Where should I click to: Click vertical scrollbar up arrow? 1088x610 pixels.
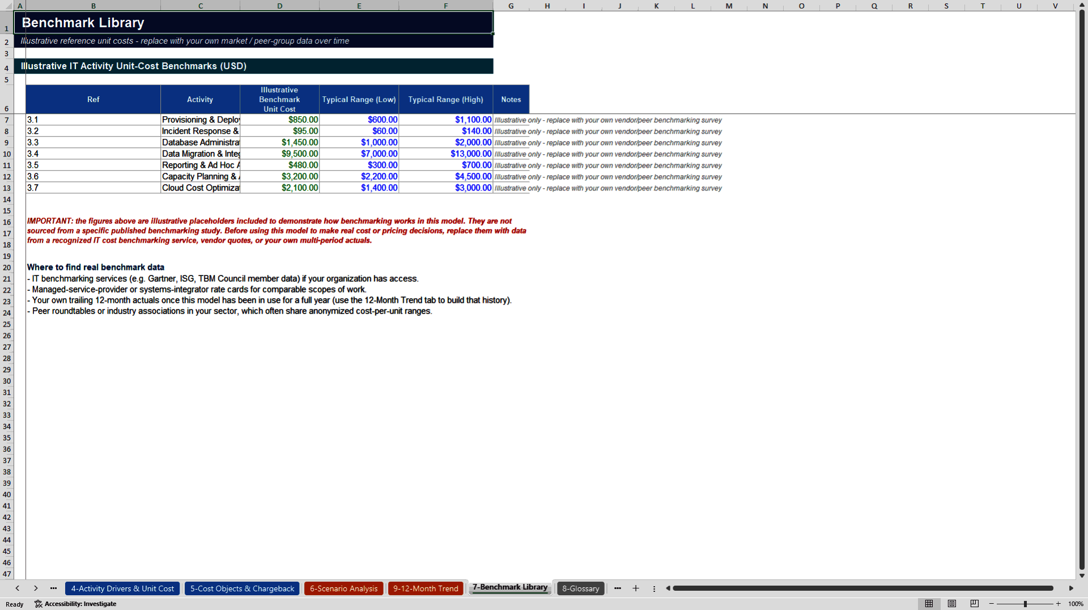(1082, 5)
